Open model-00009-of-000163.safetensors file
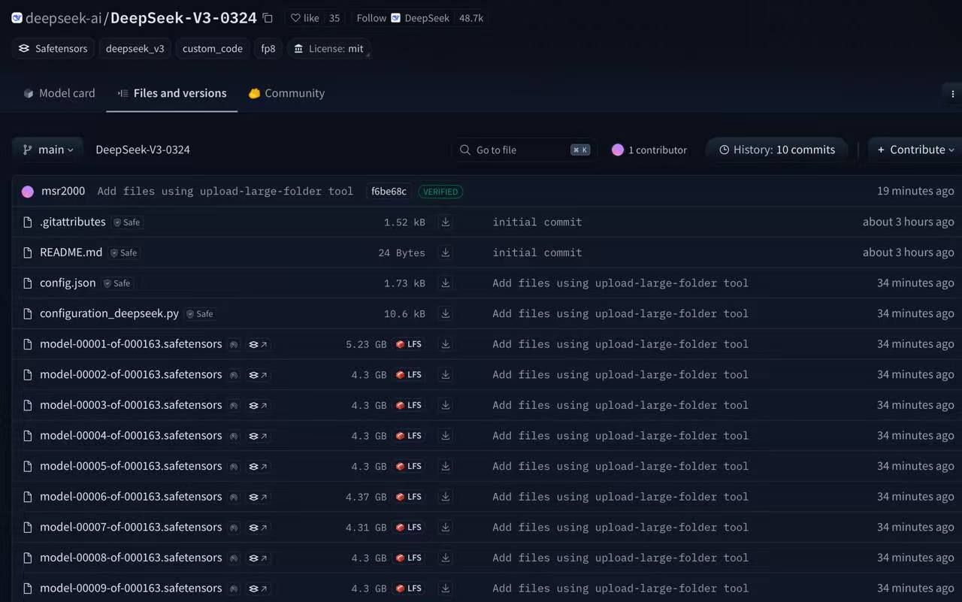 (x=131, y=588)
